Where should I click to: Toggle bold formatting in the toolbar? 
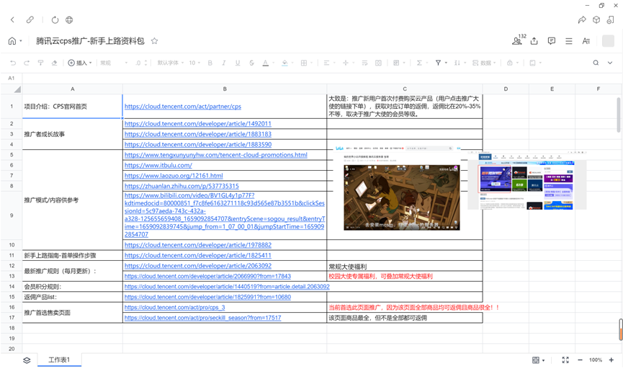pos(210,63)
